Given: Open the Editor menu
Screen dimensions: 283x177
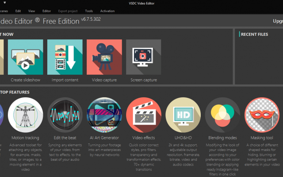Looking at the screenshot, I should pyautogui.click(x=46, y=11).
